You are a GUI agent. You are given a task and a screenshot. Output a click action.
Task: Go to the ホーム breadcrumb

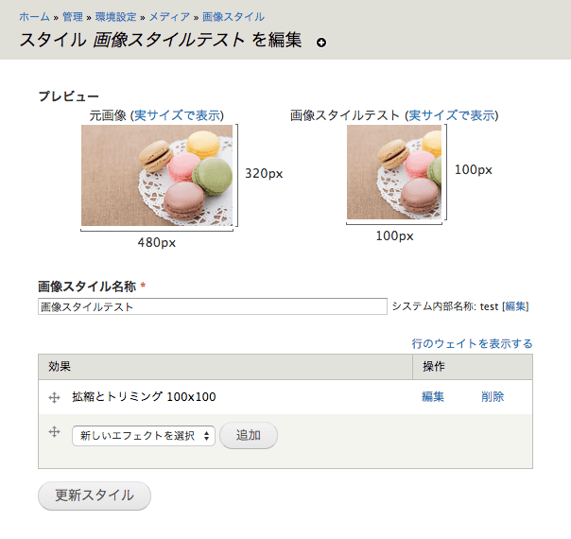pyautogui.click(x=34, y=17)
